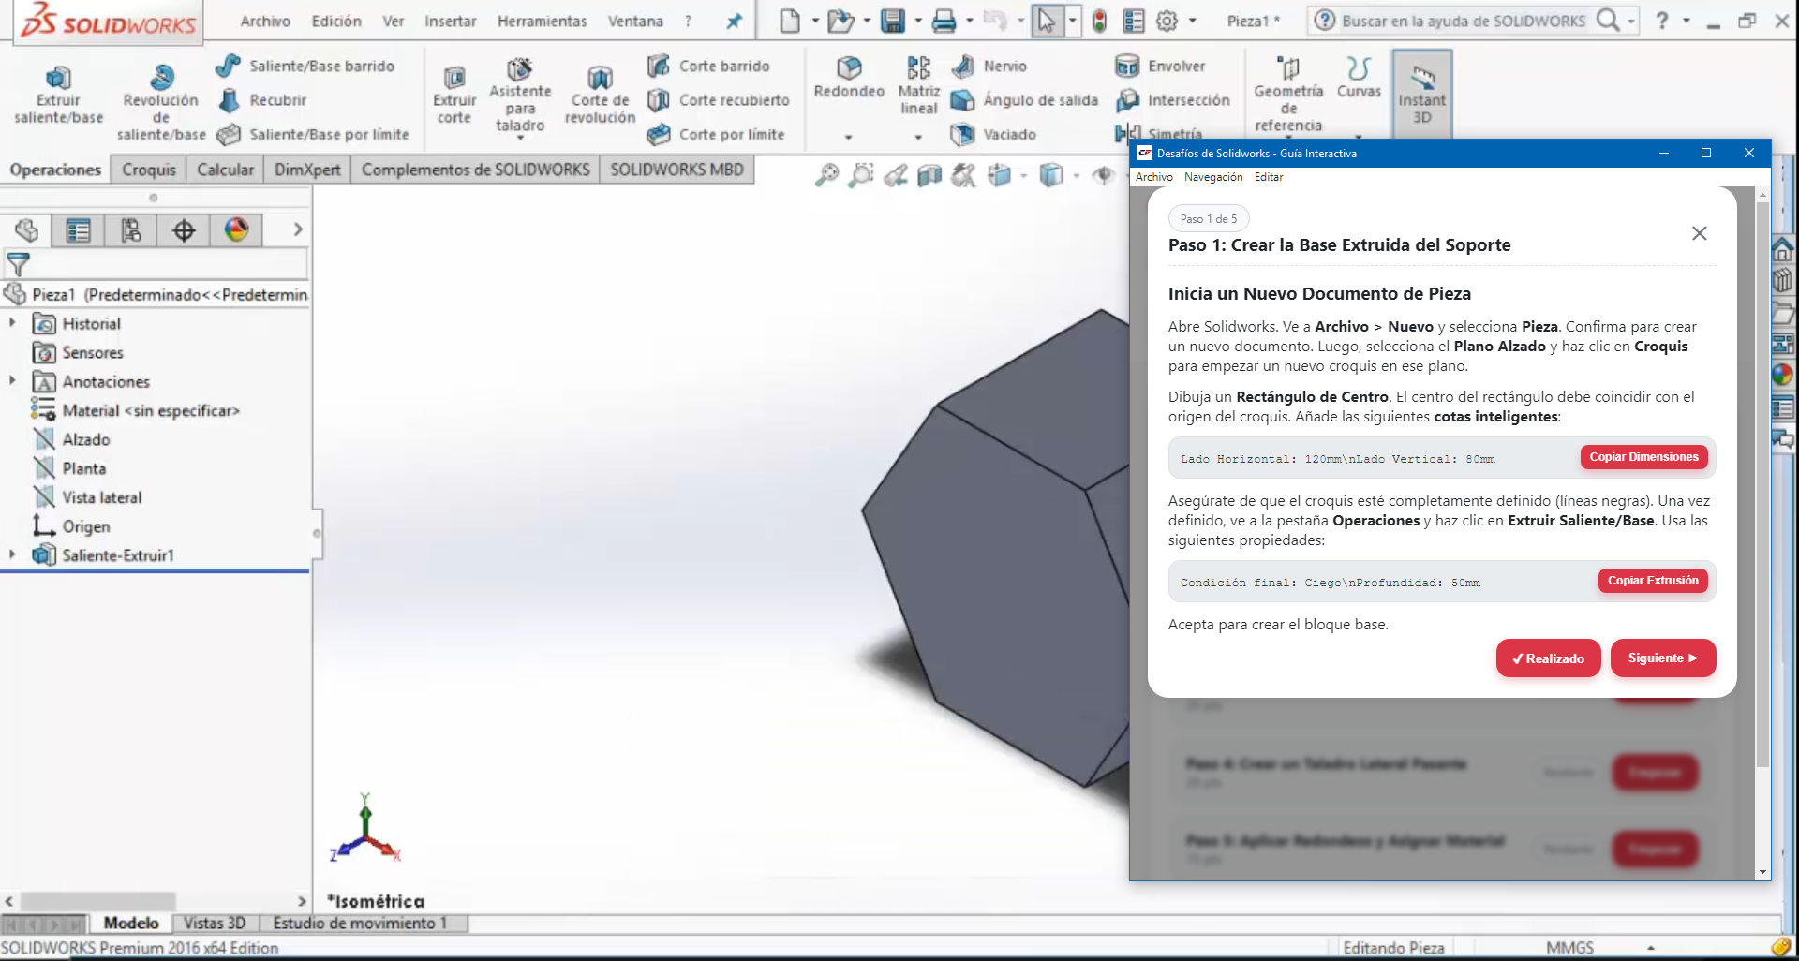Click the Copiar Dimensiones button
Image resolution: width=1799 pixels, height=961 pixels.
tap(1643, 457)
